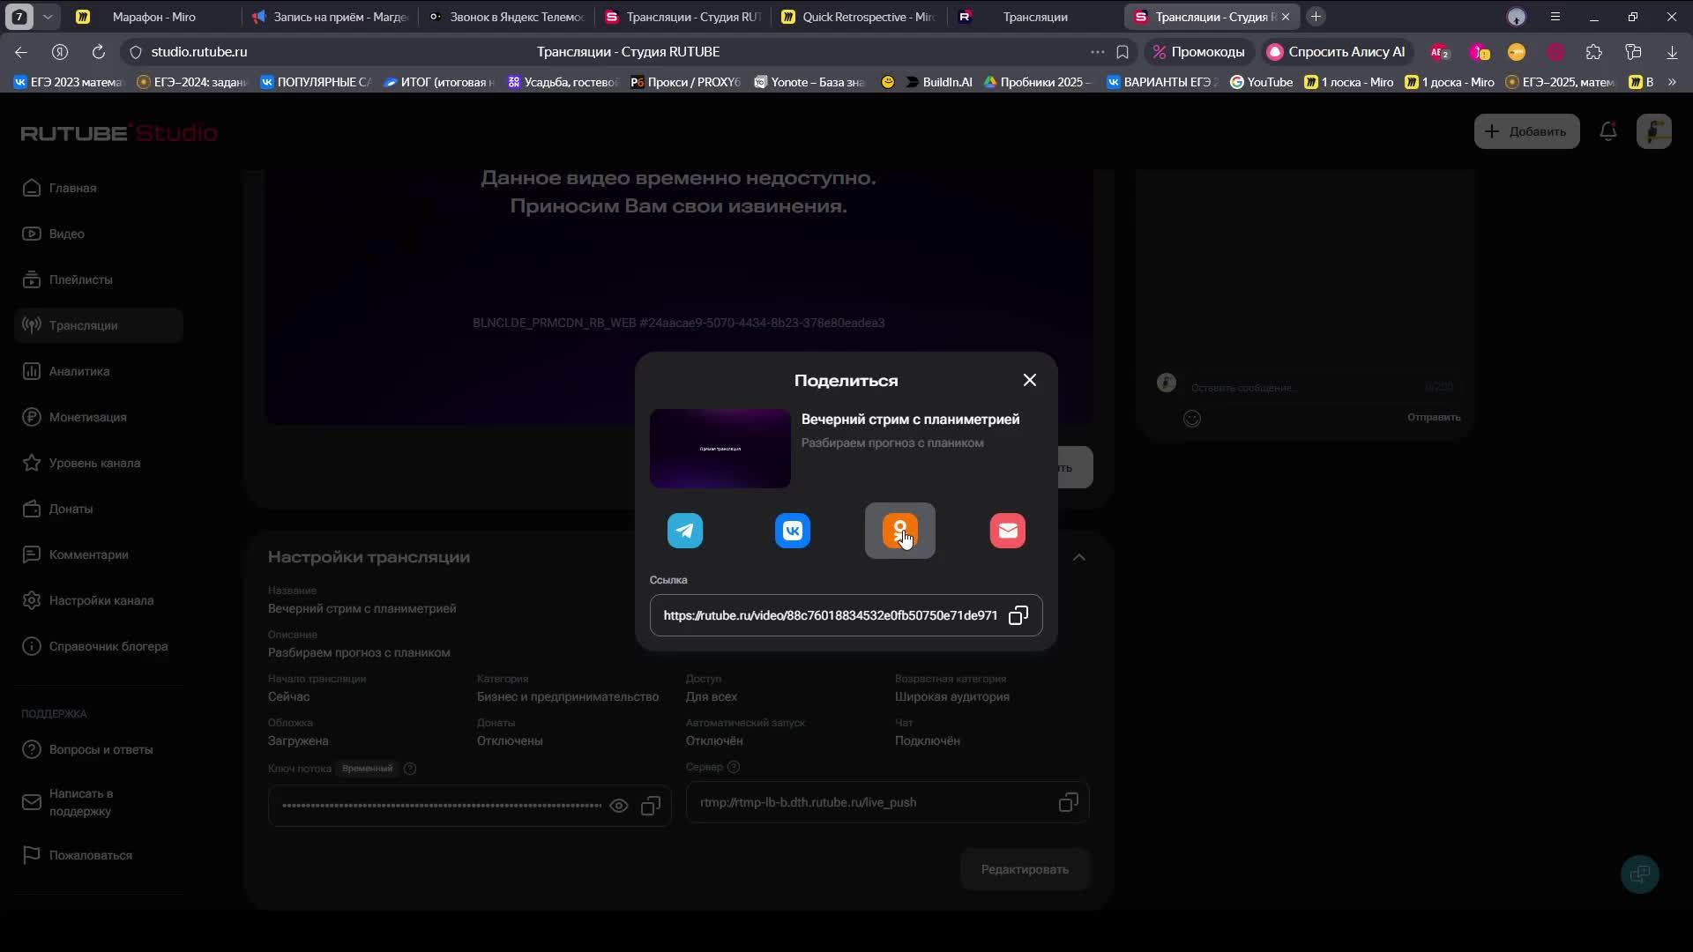Share the stream via VK icon

(793, 531)
